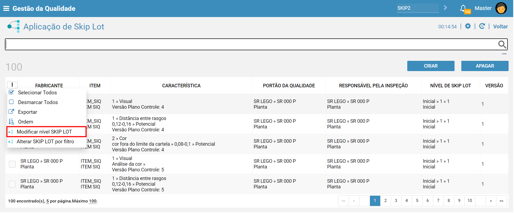Click the Master user name
This screenshot has width=514, height=213.
coord(483,8)
